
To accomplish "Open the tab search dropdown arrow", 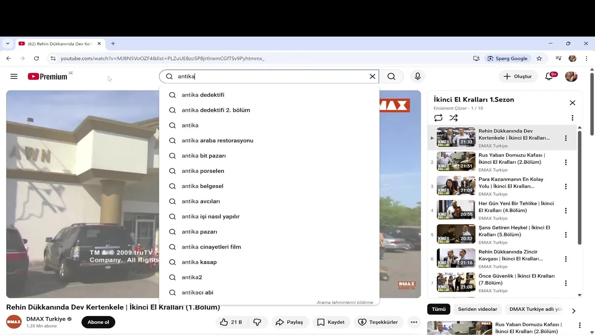I will 7,44.
